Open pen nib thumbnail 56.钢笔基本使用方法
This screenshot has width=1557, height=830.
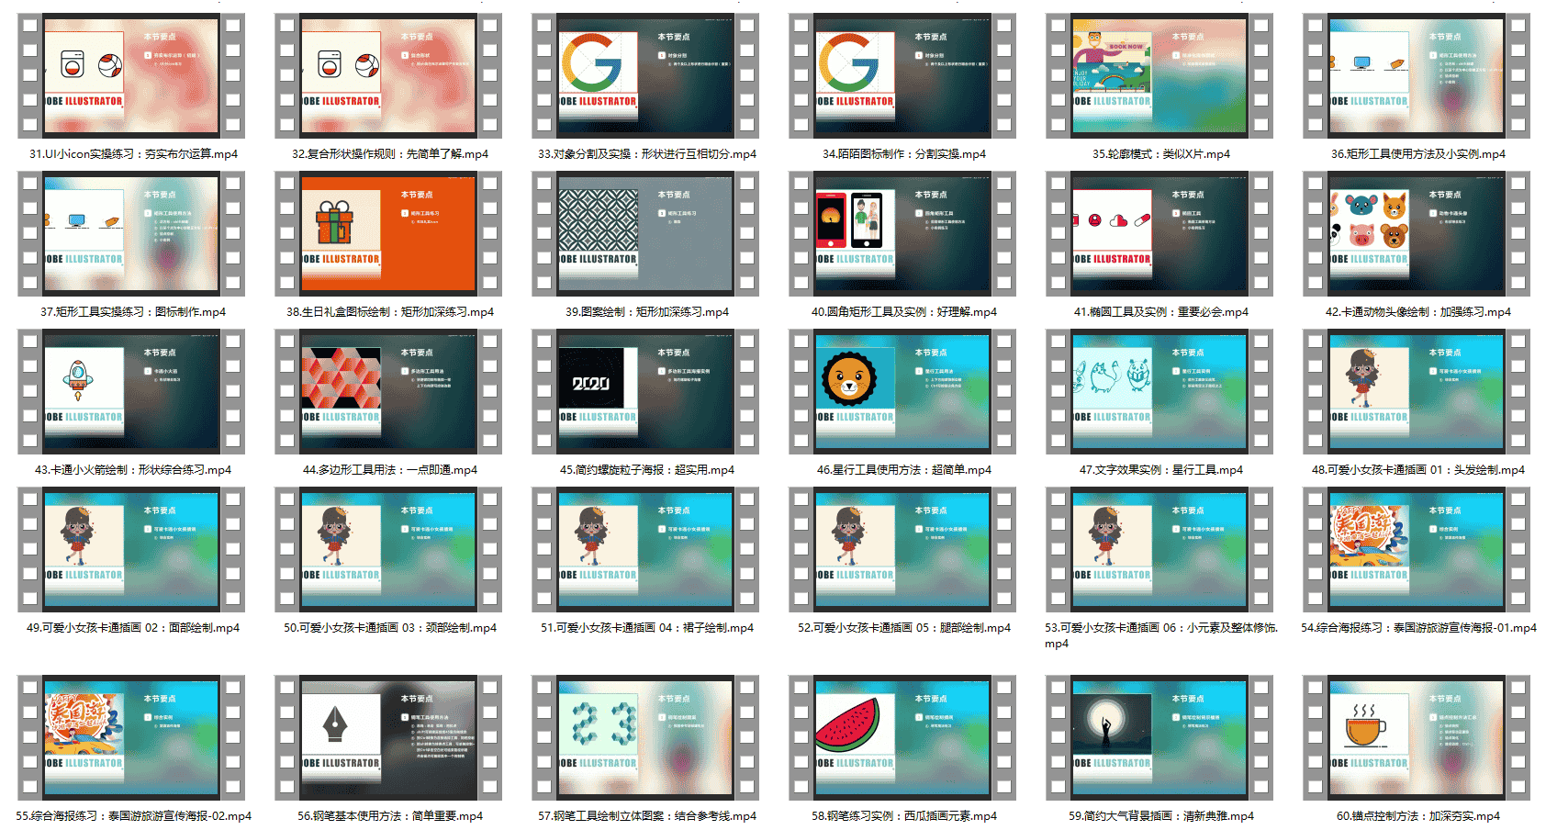click(388, 738)
